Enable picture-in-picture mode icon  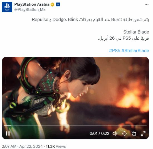[x=134, y=133]
